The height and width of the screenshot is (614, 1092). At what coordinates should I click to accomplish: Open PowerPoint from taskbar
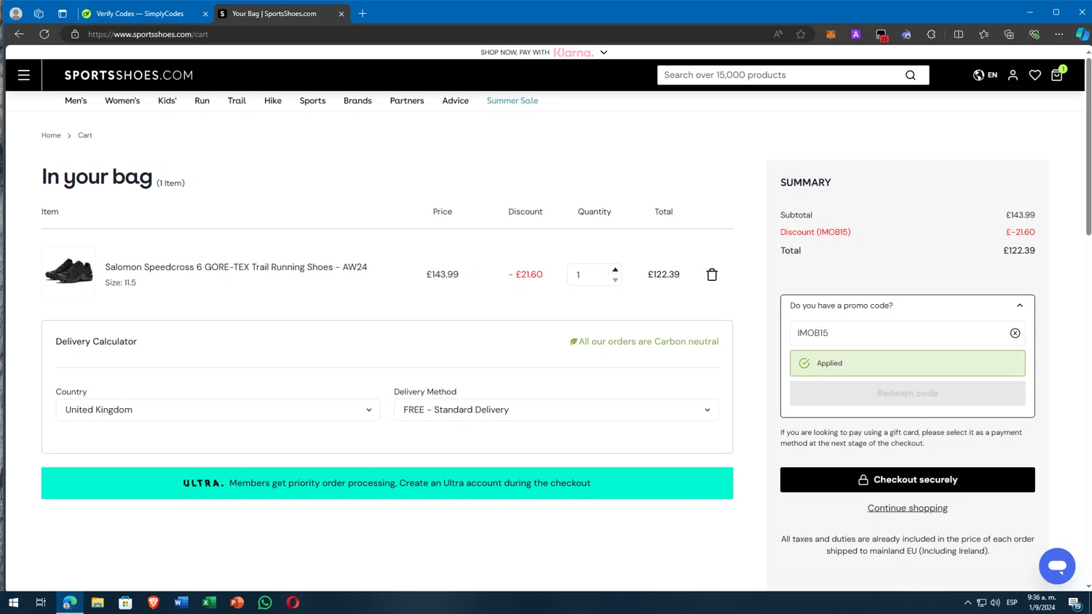237,602
